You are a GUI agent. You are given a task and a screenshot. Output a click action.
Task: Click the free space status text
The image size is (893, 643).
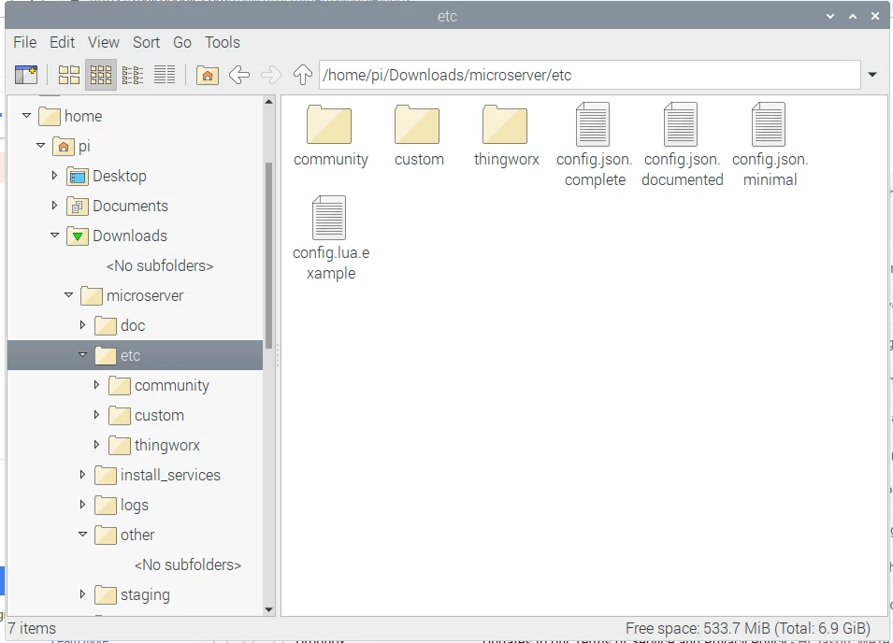tap(748, 628)
